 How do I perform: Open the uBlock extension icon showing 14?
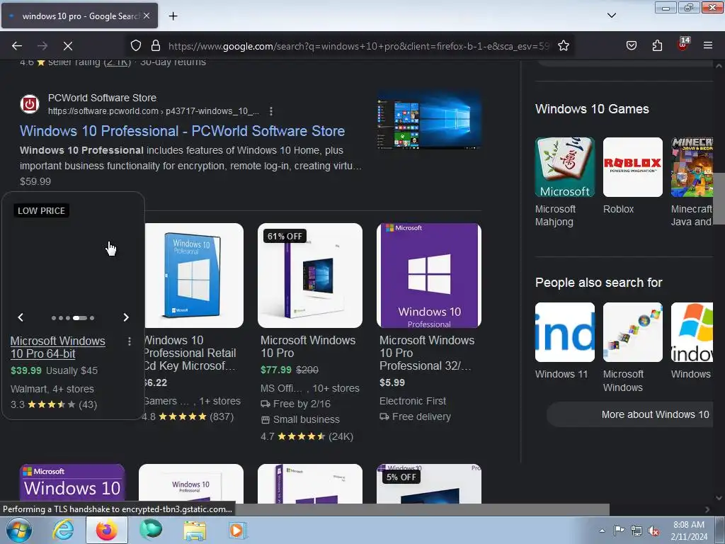click(683, 45)
